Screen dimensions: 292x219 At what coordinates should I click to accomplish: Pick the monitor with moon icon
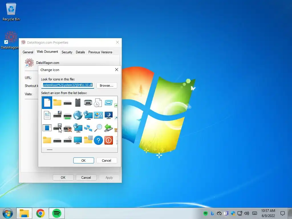[x=109, y=115]
